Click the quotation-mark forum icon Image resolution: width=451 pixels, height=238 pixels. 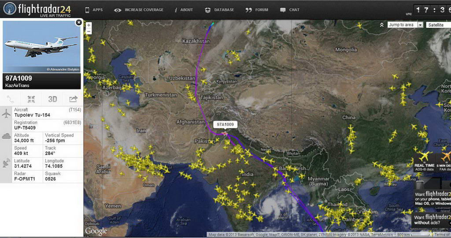(248, 10)
